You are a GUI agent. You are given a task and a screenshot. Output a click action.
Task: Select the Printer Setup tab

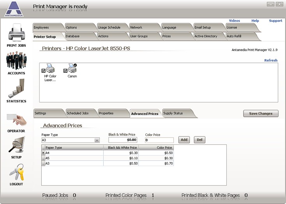[x=48, y=37]
